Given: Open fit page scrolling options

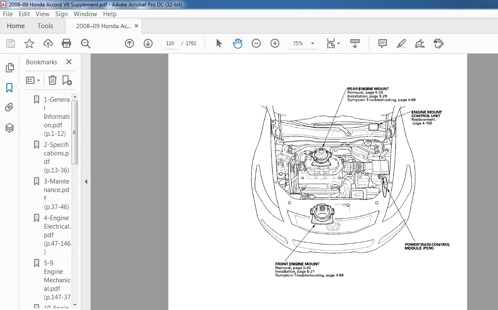Looking at the screenshot, I should point(333,43).
